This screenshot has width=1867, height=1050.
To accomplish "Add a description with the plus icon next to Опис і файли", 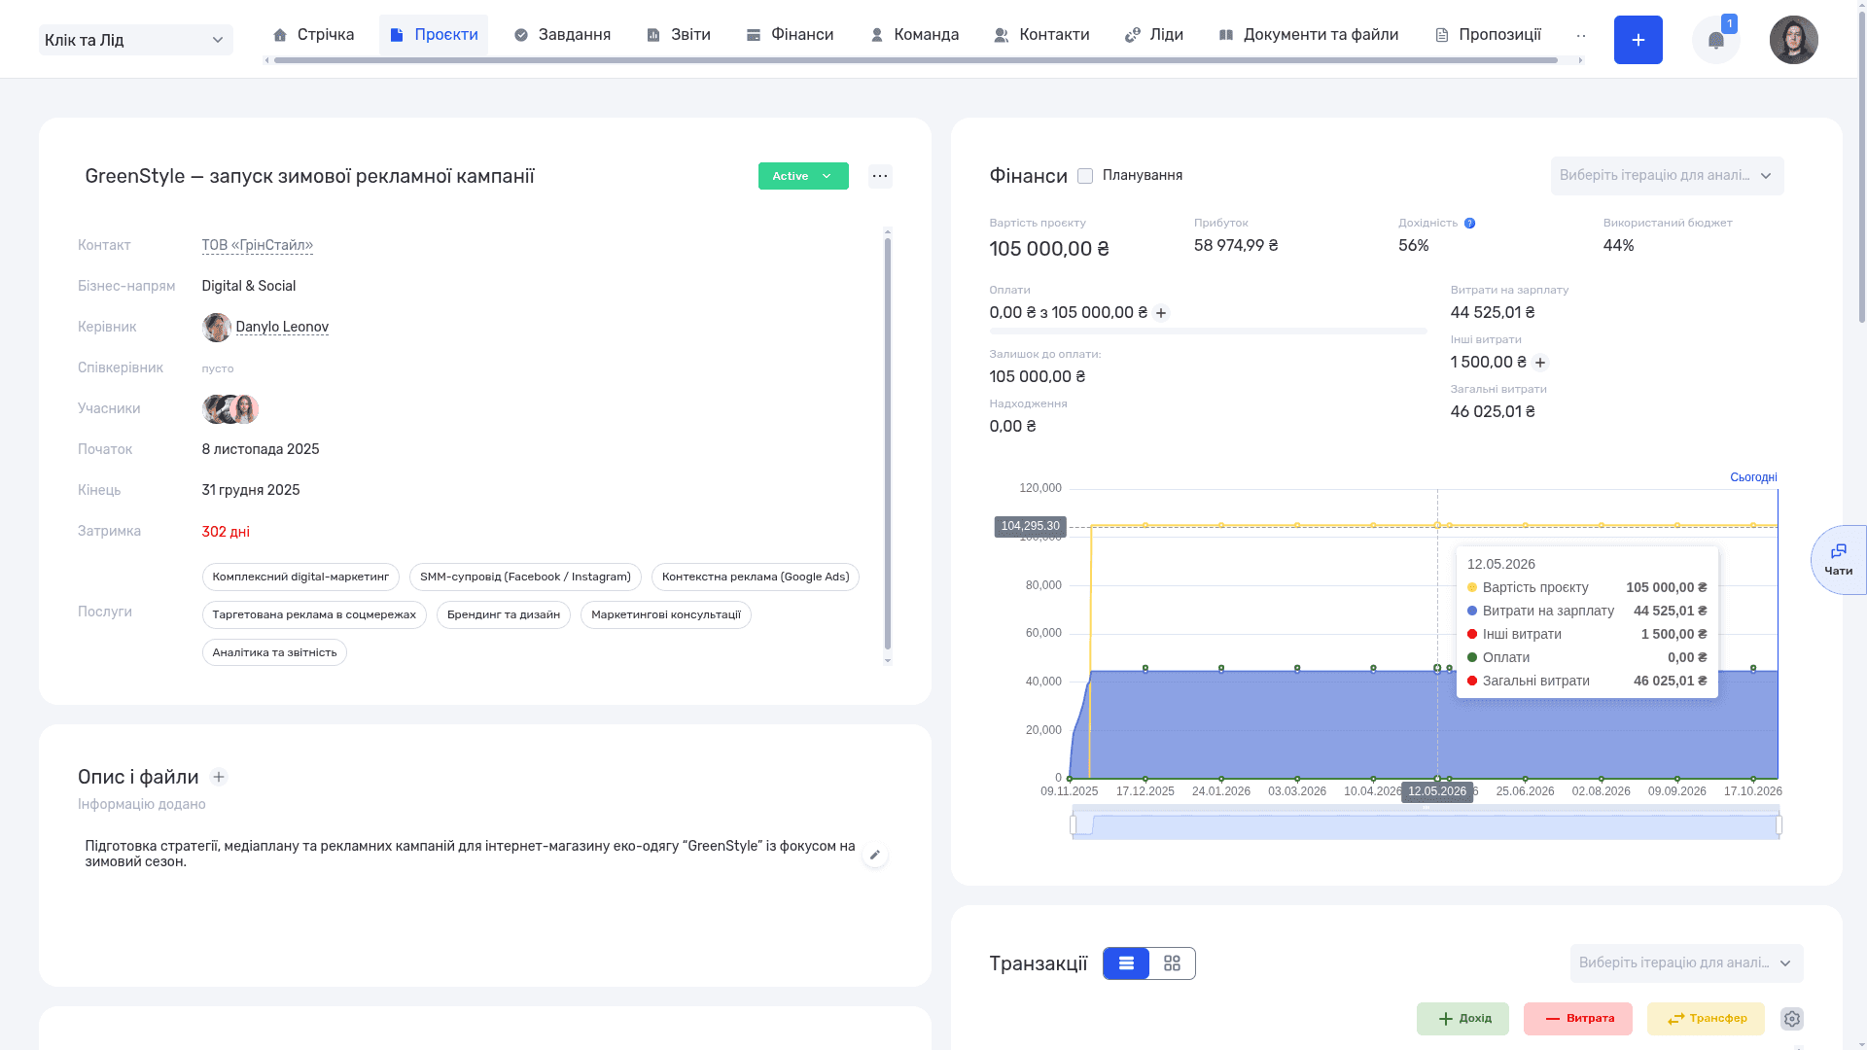I will [x=219, y=777].
